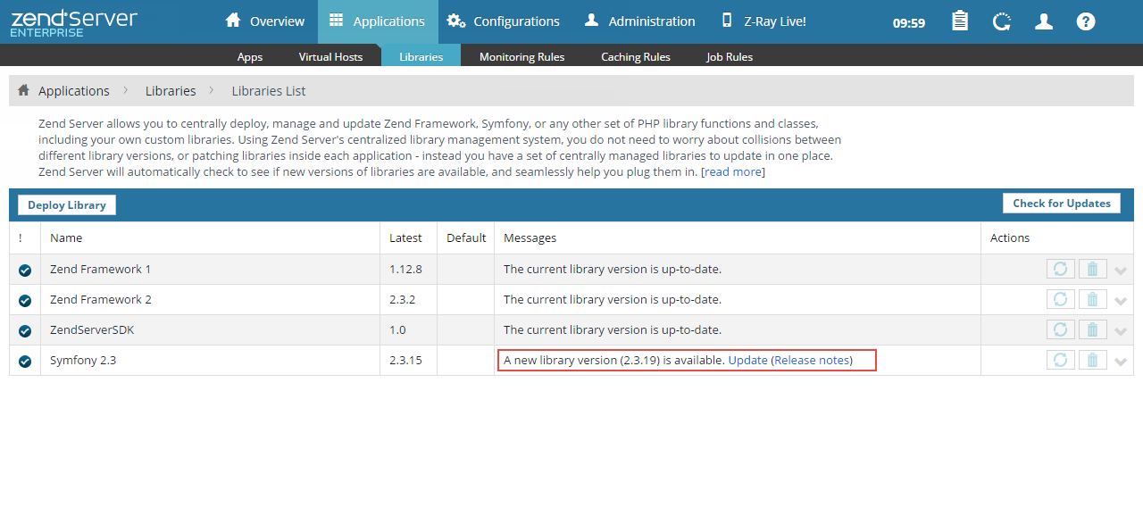The width and height of the screenshot is (1143, 508).
Task: Click the home icon in breadcrumb
Action: tap(24, 90)
